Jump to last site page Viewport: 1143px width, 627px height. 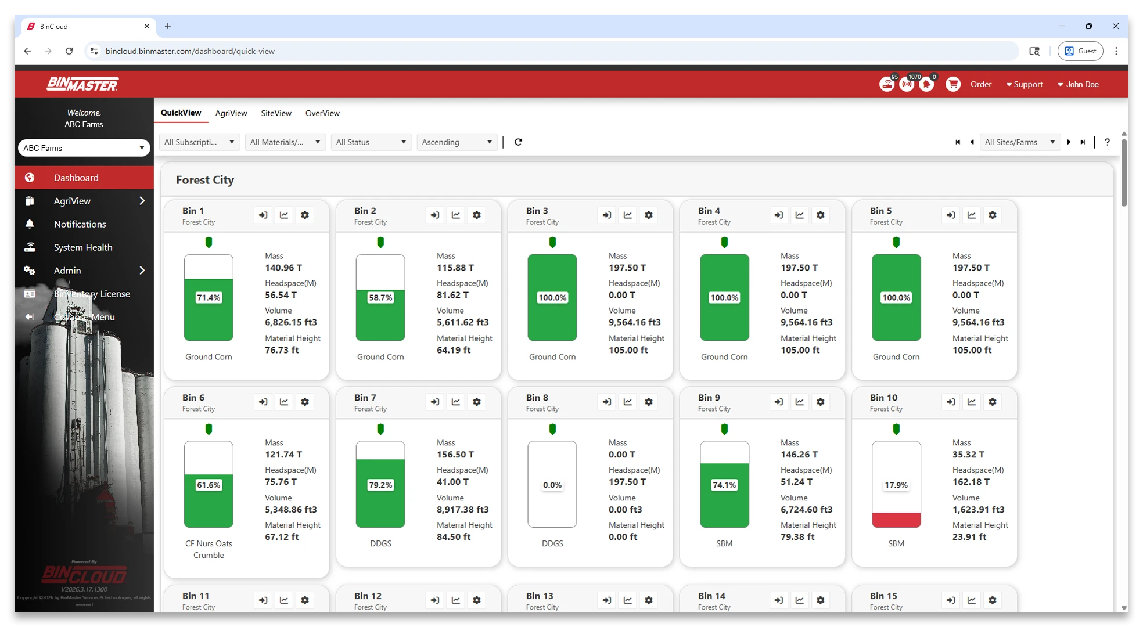coord(1083,142)
